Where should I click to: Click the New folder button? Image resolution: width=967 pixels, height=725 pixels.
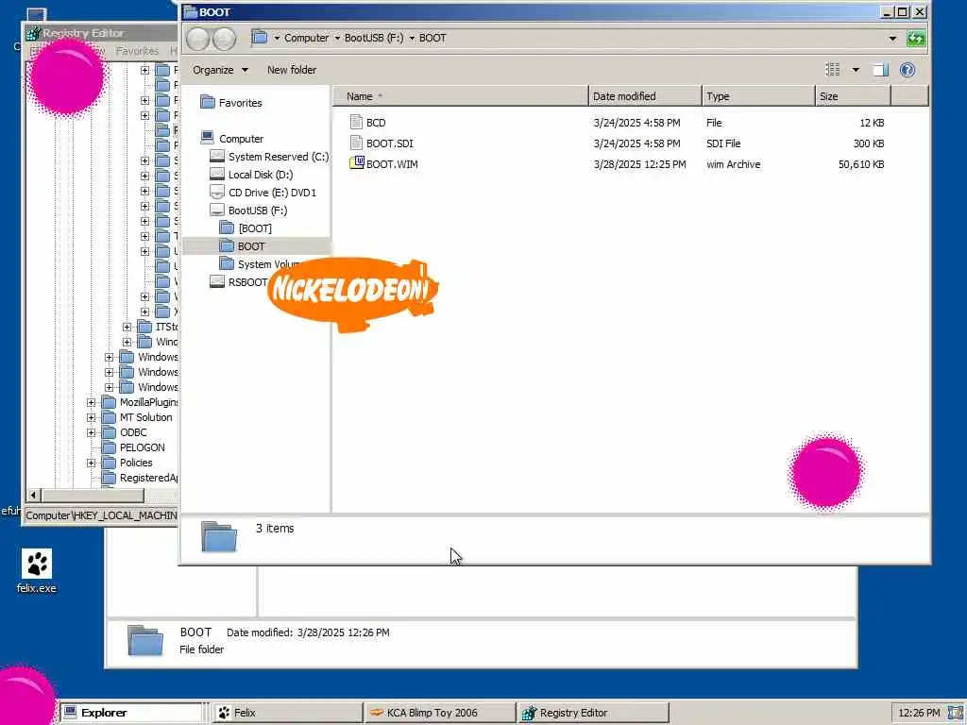point(292,70)
